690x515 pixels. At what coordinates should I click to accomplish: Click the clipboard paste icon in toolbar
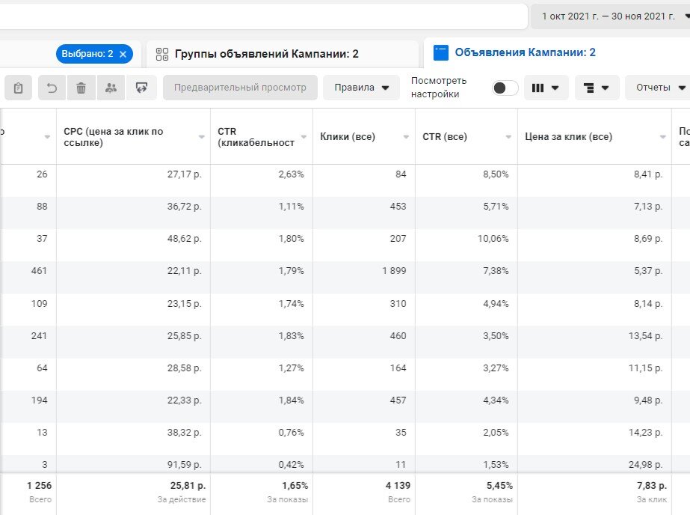[x=18, y=88]
